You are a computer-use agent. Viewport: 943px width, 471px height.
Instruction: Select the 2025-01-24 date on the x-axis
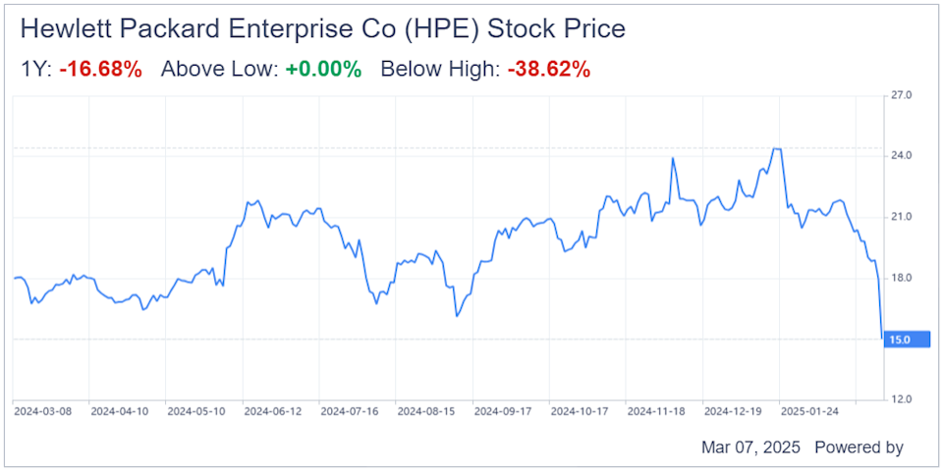810,411
